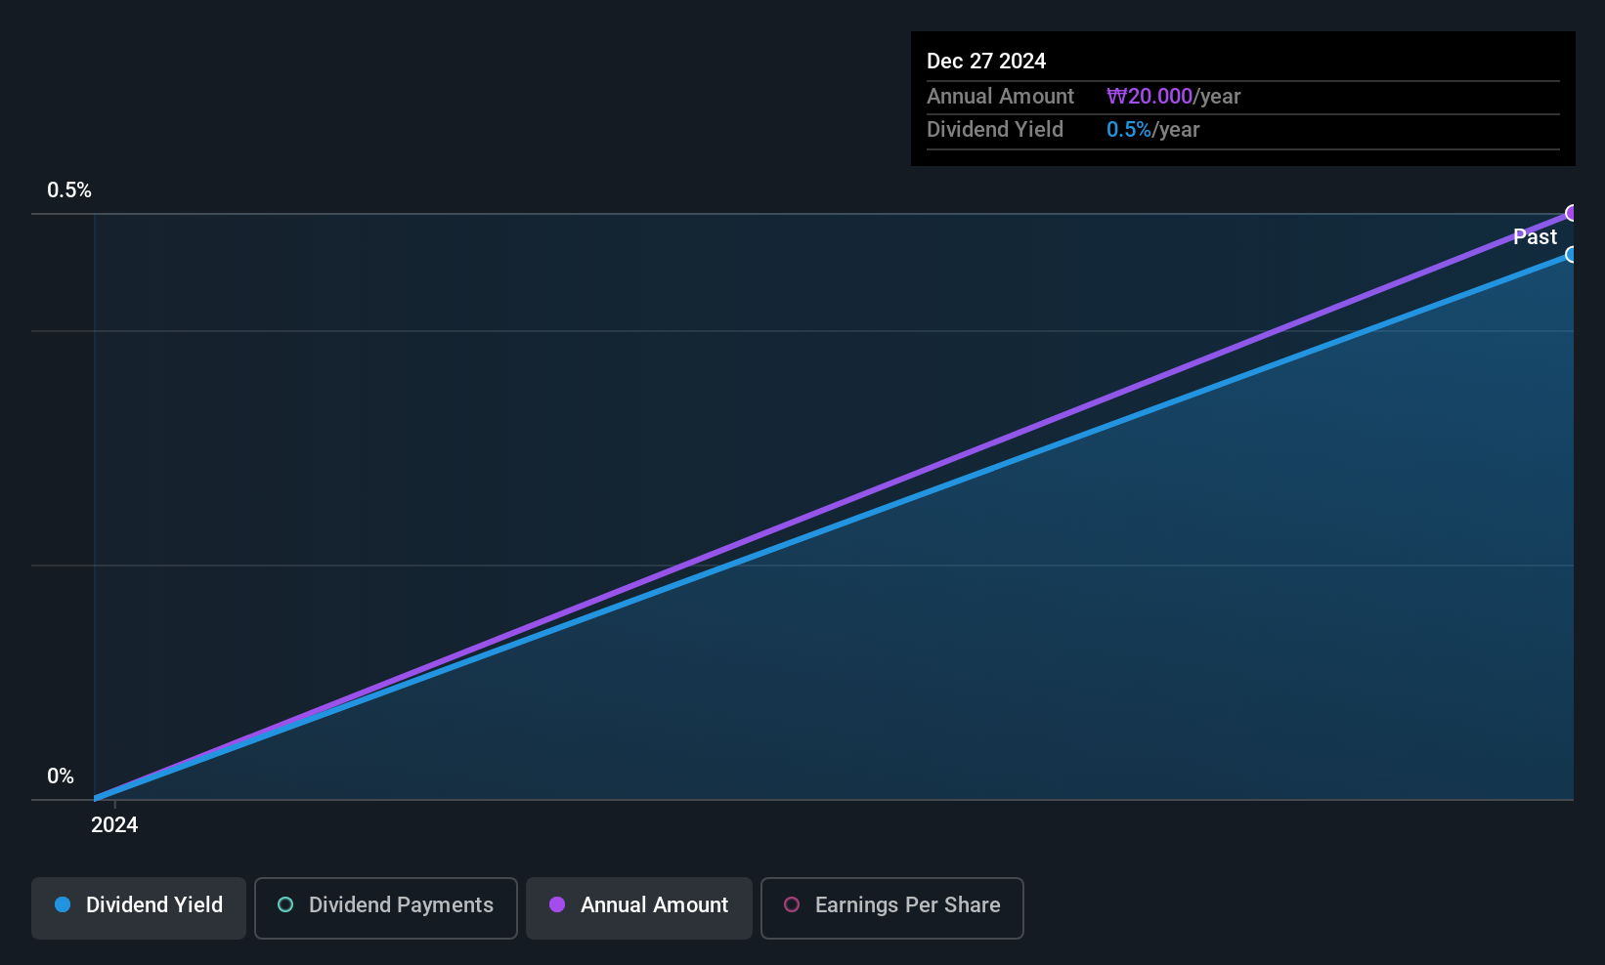Click the Dec 27 2024 tooltip date
Screen dimensions: 1605x965
click(986, 61)
